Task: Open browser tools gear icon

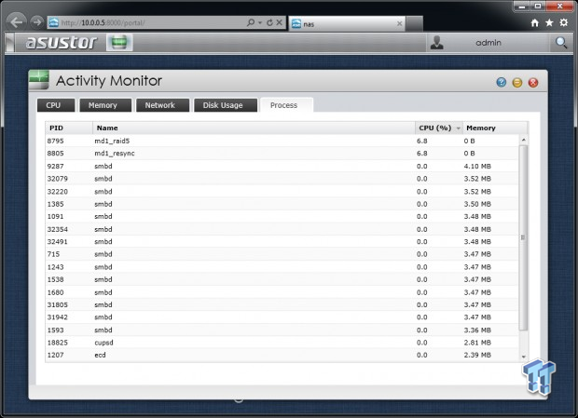Action: (x=564, y=23)
